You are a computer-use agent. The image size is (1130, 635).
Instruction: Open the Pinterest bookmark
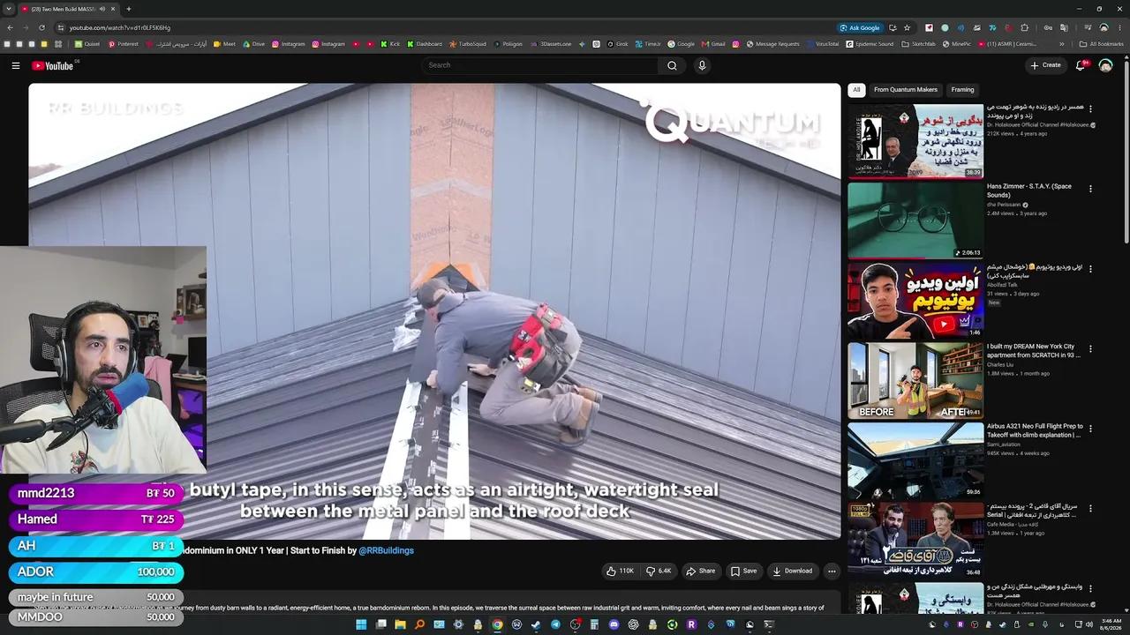pyautogui.click(x=123, y=44)
